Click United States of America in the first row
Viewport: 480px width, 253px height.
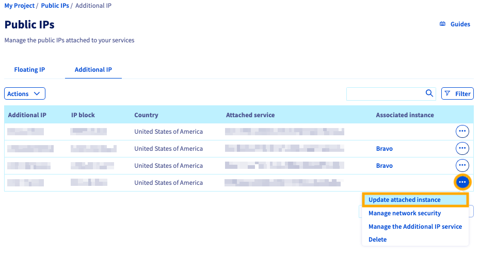(168, 131)
